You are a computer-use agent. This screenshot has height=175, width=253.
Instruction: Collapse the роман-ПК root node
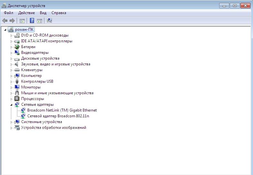pyautogui.click(x=5, y=30)
